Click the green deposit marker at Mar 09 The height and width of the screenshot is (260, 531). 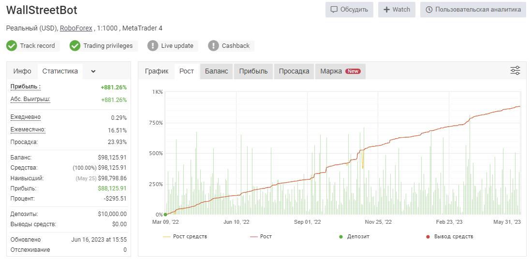tap(165, 214)
